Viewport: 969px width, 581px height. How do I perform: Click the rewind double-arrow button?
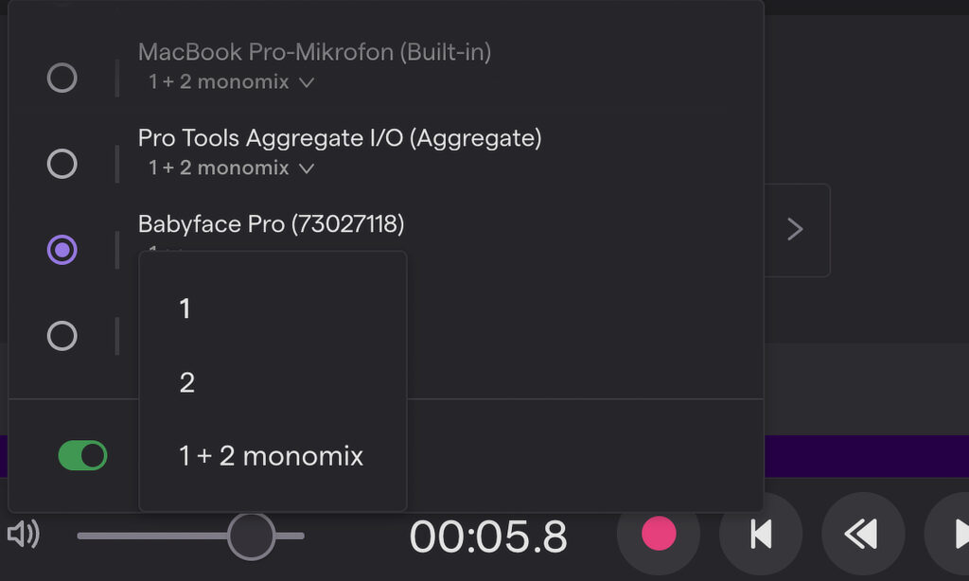click(863, 534)
